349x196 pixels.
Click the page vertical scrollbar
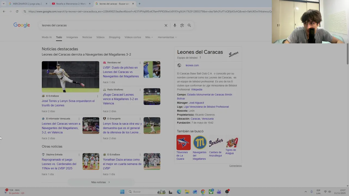tap(348, 54)
